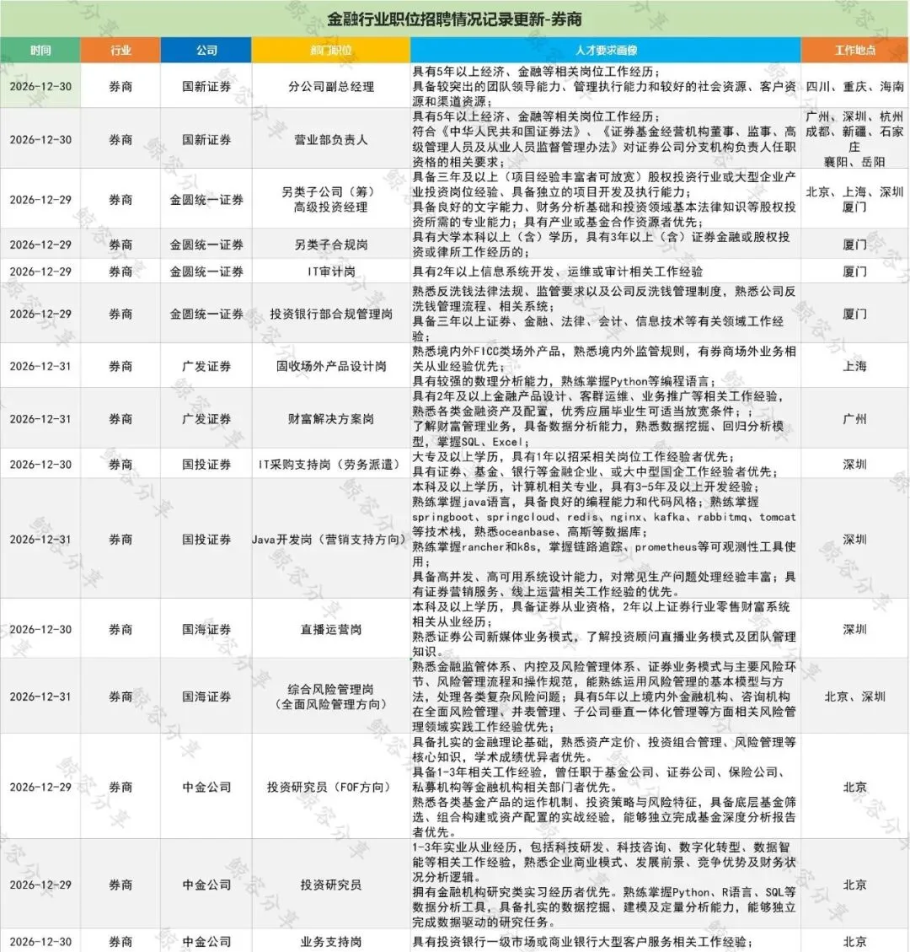The image size is (910, 952).
Task: Click 北京、深圳 location in 综合风险管理岗 row
Action: [854, 697]
